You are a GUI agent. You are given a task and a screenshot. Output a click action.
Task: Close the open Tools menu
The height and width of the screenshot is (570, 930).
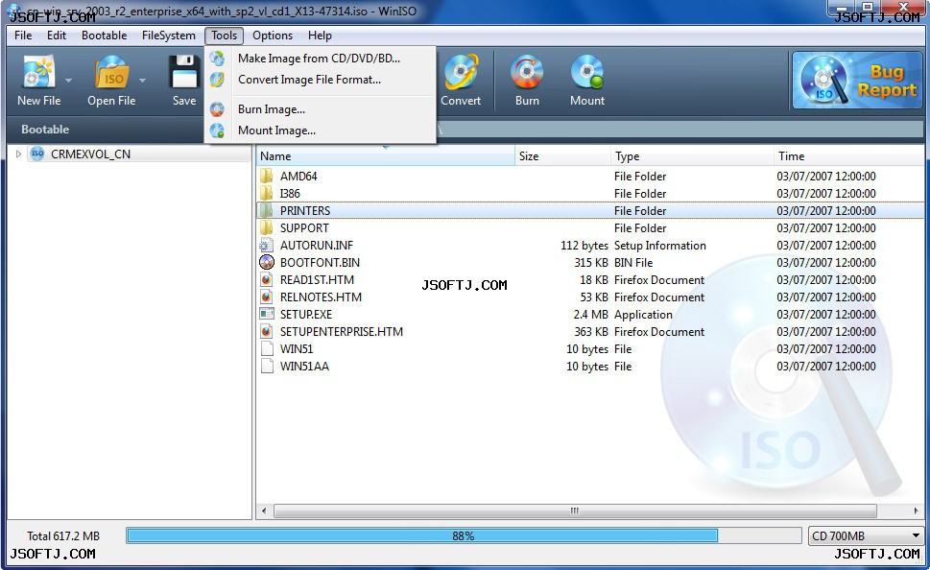point(225,36)
